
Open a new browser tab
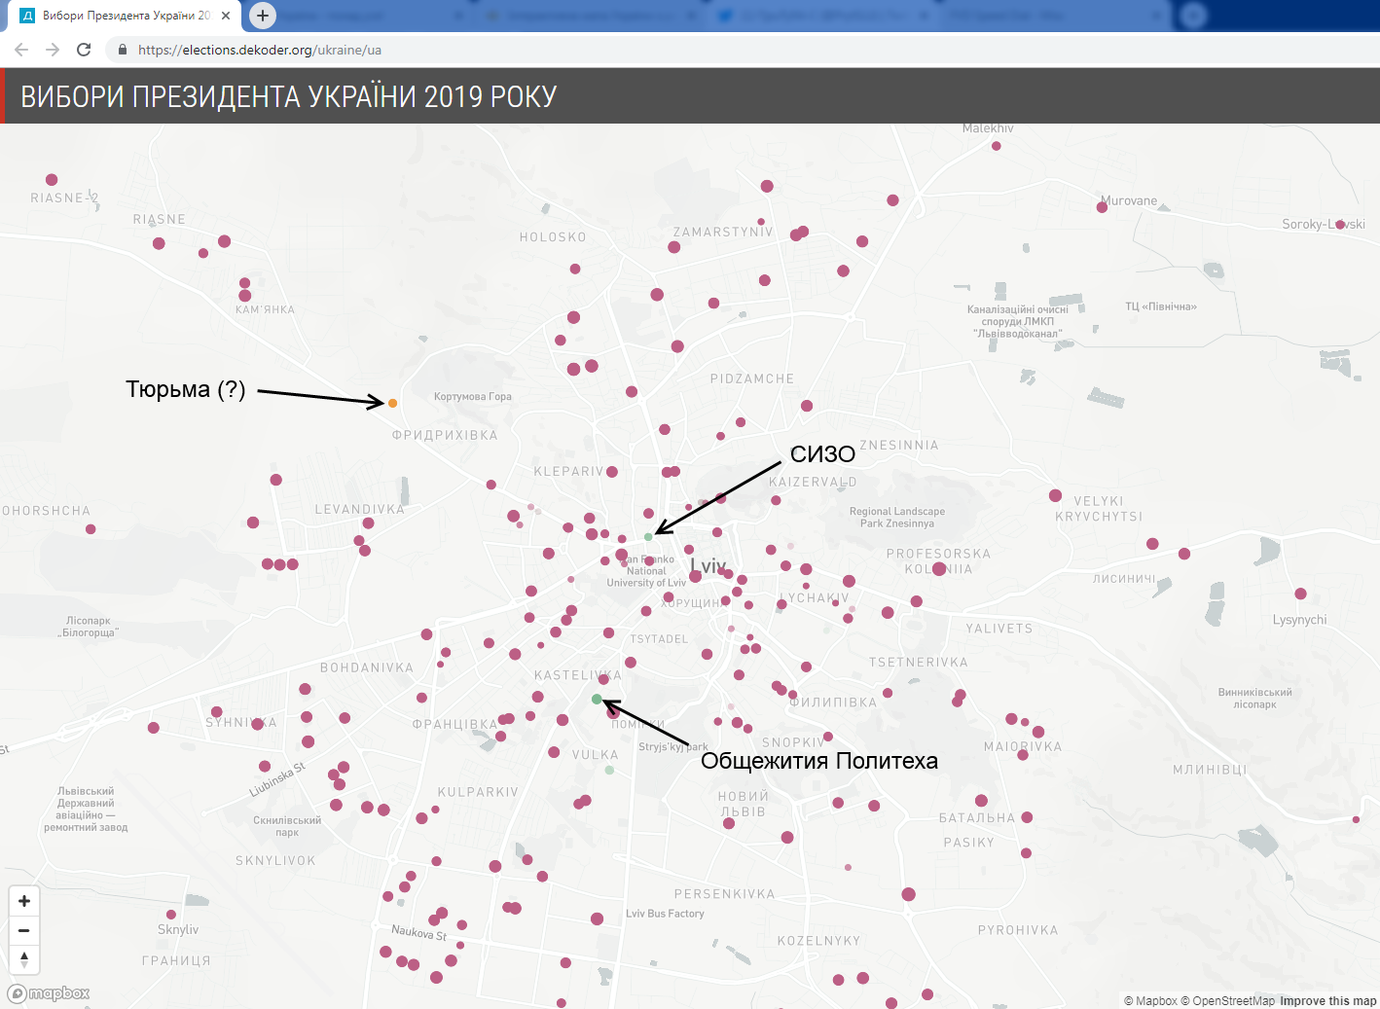[263, 16]
